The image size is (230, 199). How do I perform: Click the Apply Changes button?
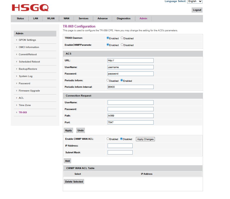pos(145,139)
